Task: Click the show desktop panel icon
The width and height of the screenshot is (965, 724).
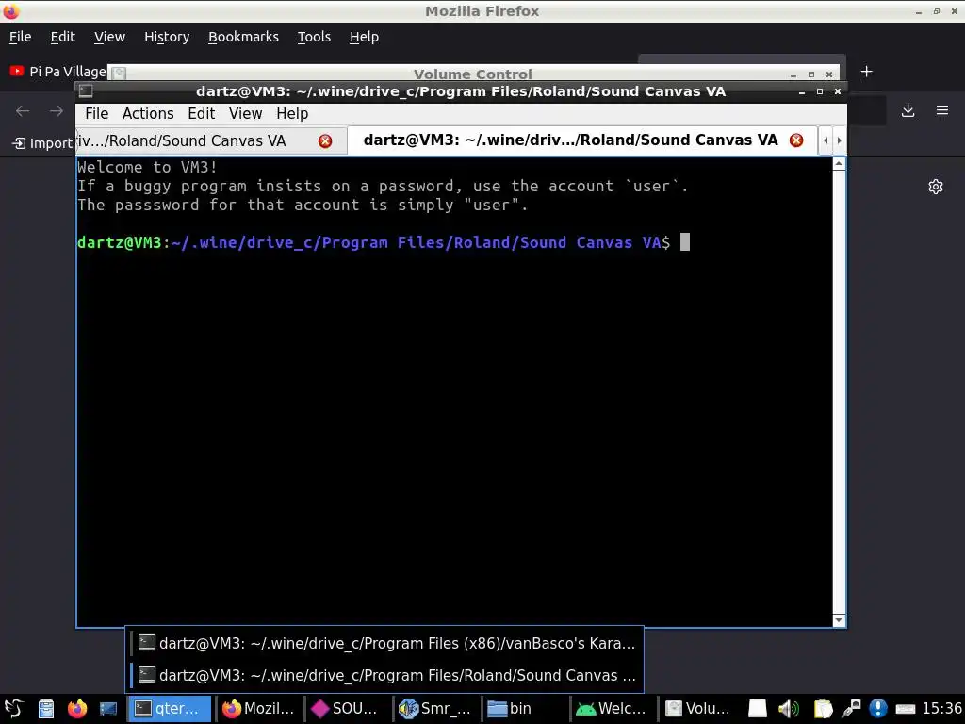Action: tap(107, 709)
